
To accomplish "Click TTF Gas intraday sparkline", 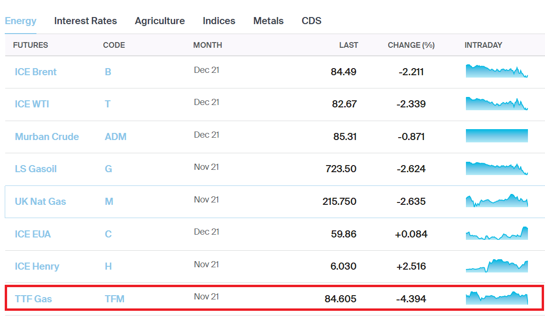I will pyautogui.click(x=496, y=298).
